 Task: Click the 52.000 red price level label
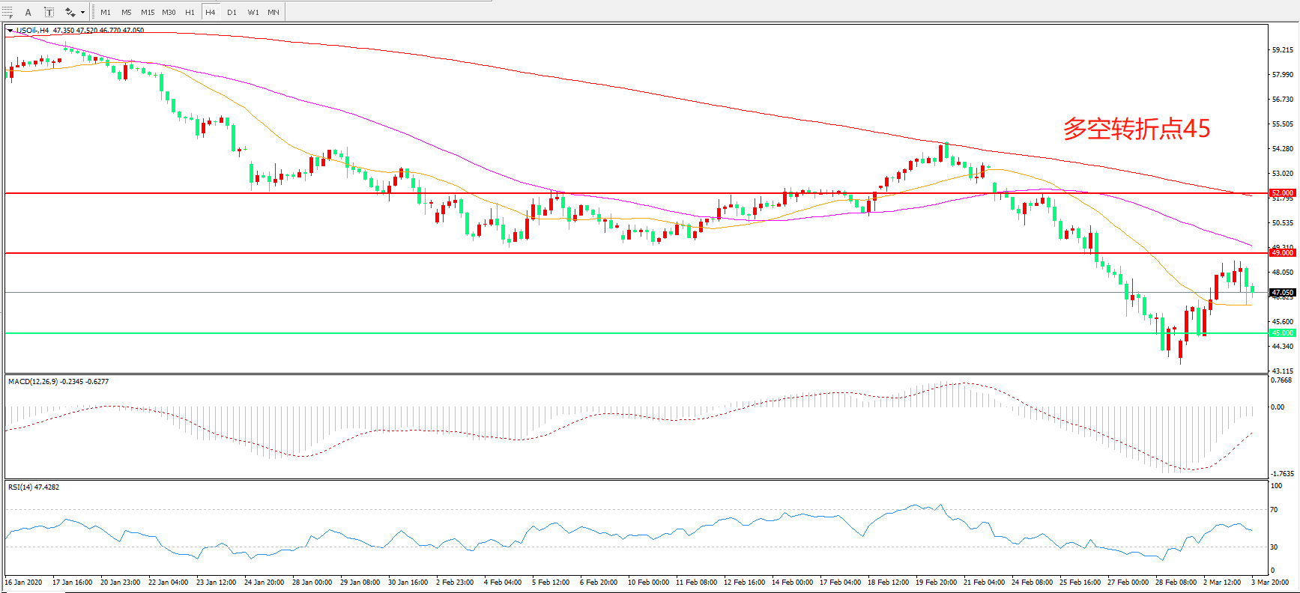[x=1282, y=193]
